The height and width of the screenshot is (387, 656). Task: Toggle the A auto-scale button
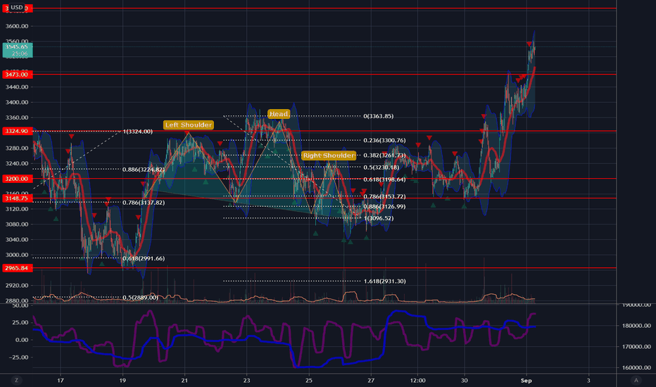coord(636,380)
